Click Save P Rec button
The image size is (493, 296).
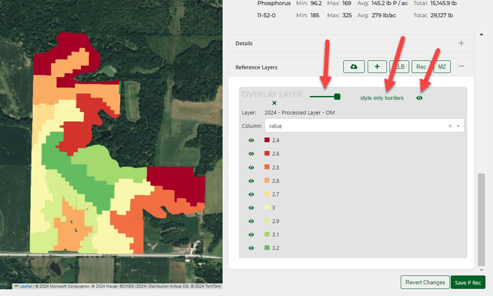click(x=468, y=282)
